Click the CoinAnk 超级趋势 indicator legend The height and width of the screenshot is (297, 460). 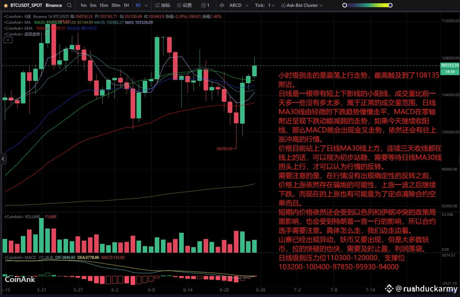pyautogui.click(x=22, y=34)
